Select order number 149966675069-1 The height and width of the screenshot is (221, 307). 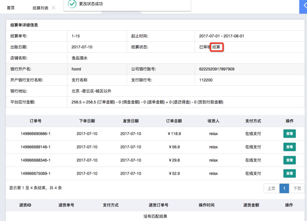[35, 173]
